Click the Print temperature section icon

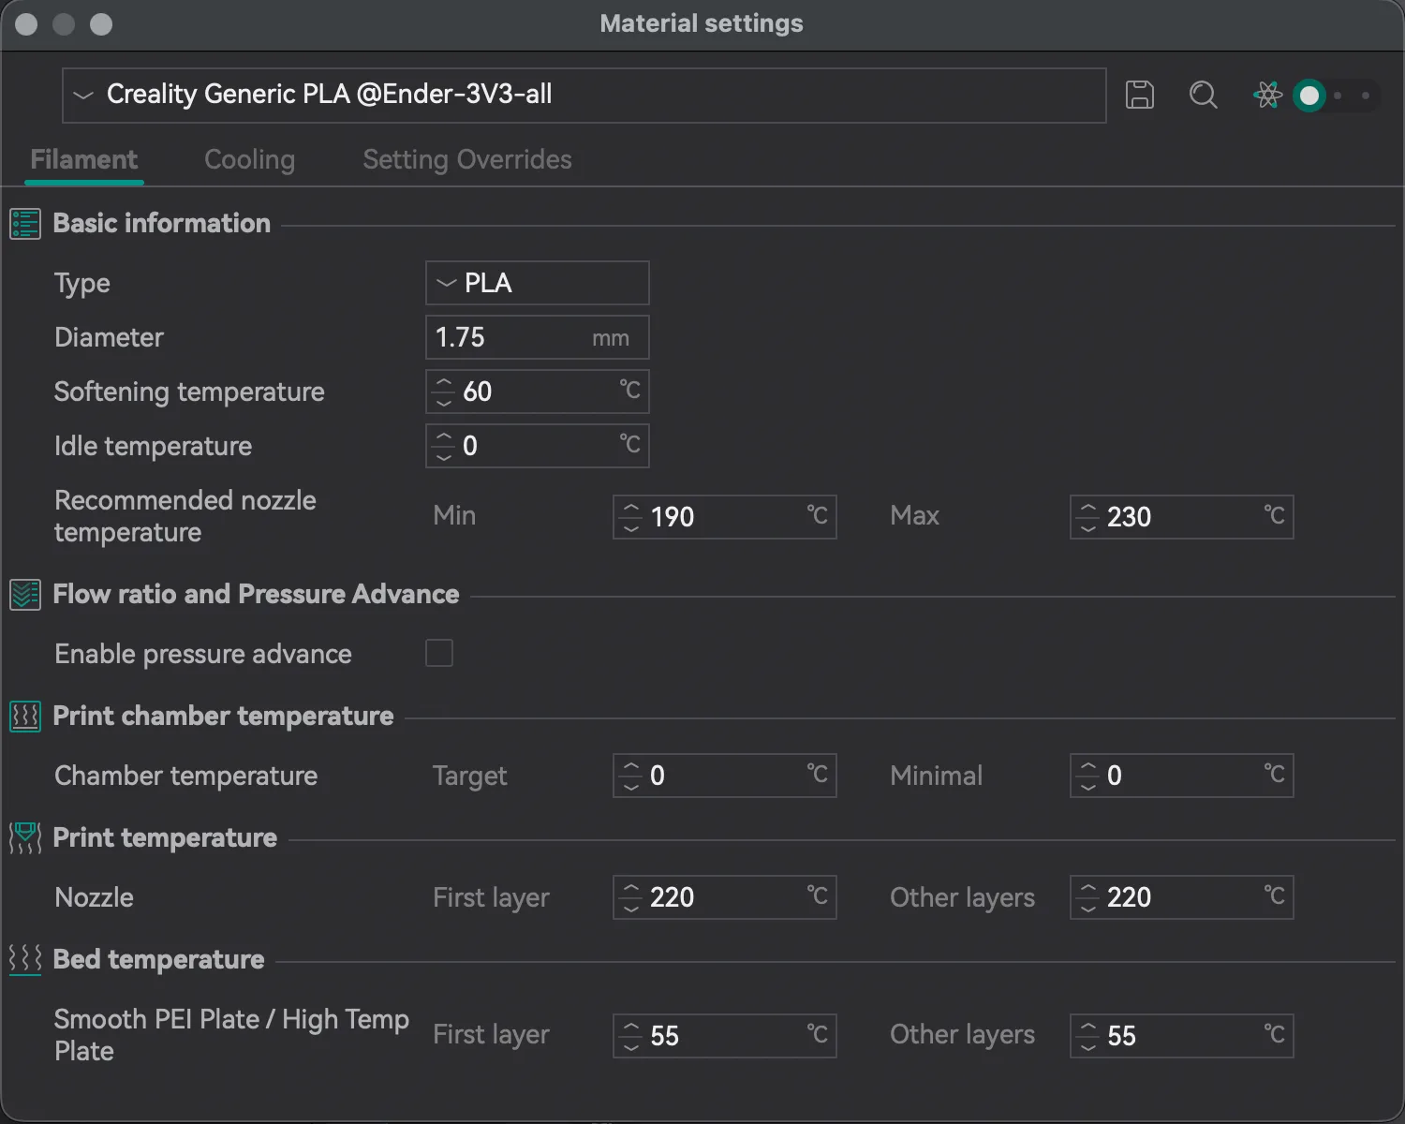click(x=25, y=838)
